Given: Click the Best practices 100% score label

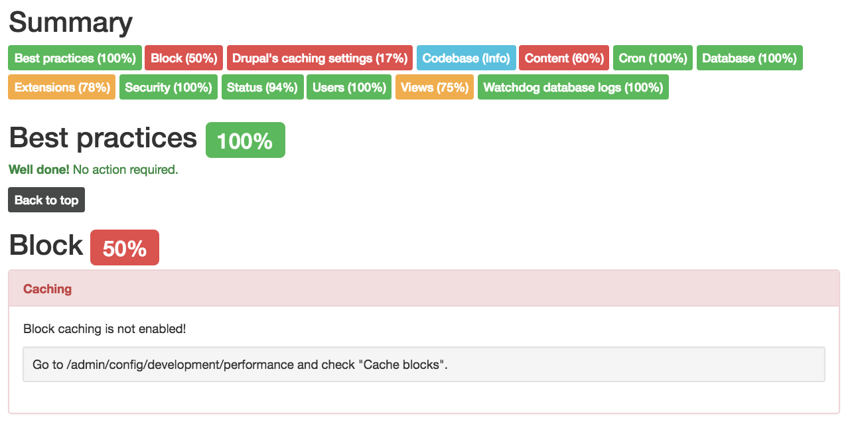Looking at the screenshot, I should click(246, 140).
